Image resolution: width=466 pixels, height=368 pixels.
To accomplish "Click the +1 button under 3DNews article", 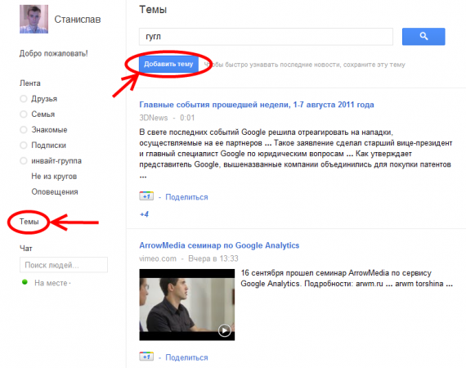I will point(146,196).
